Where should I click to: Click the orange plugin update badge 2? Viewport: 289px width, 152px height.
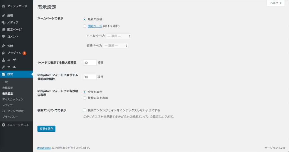coord(24,53)
